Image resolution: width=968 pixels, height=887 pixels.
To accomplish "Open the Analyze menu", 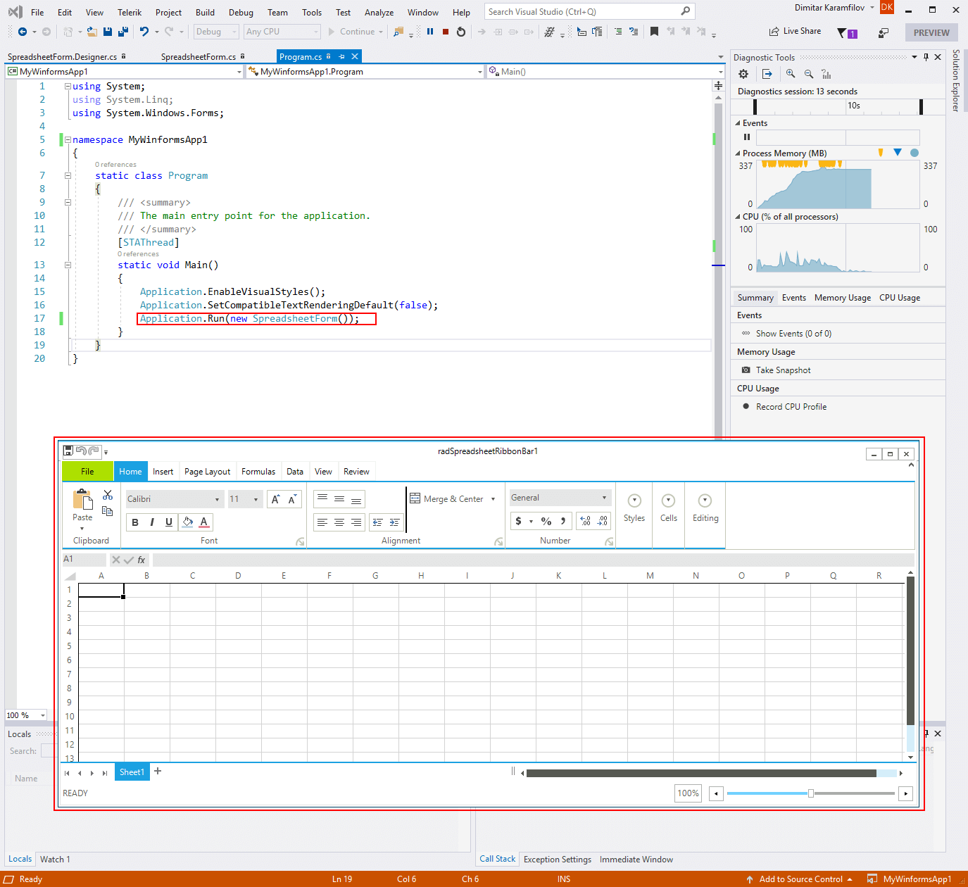I will (379, 13).
